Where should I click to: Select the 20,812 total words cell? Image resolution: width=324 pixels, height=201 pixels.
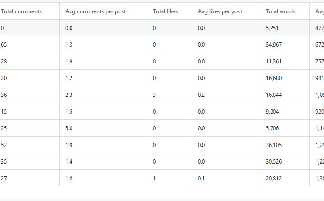coord(274,179)
